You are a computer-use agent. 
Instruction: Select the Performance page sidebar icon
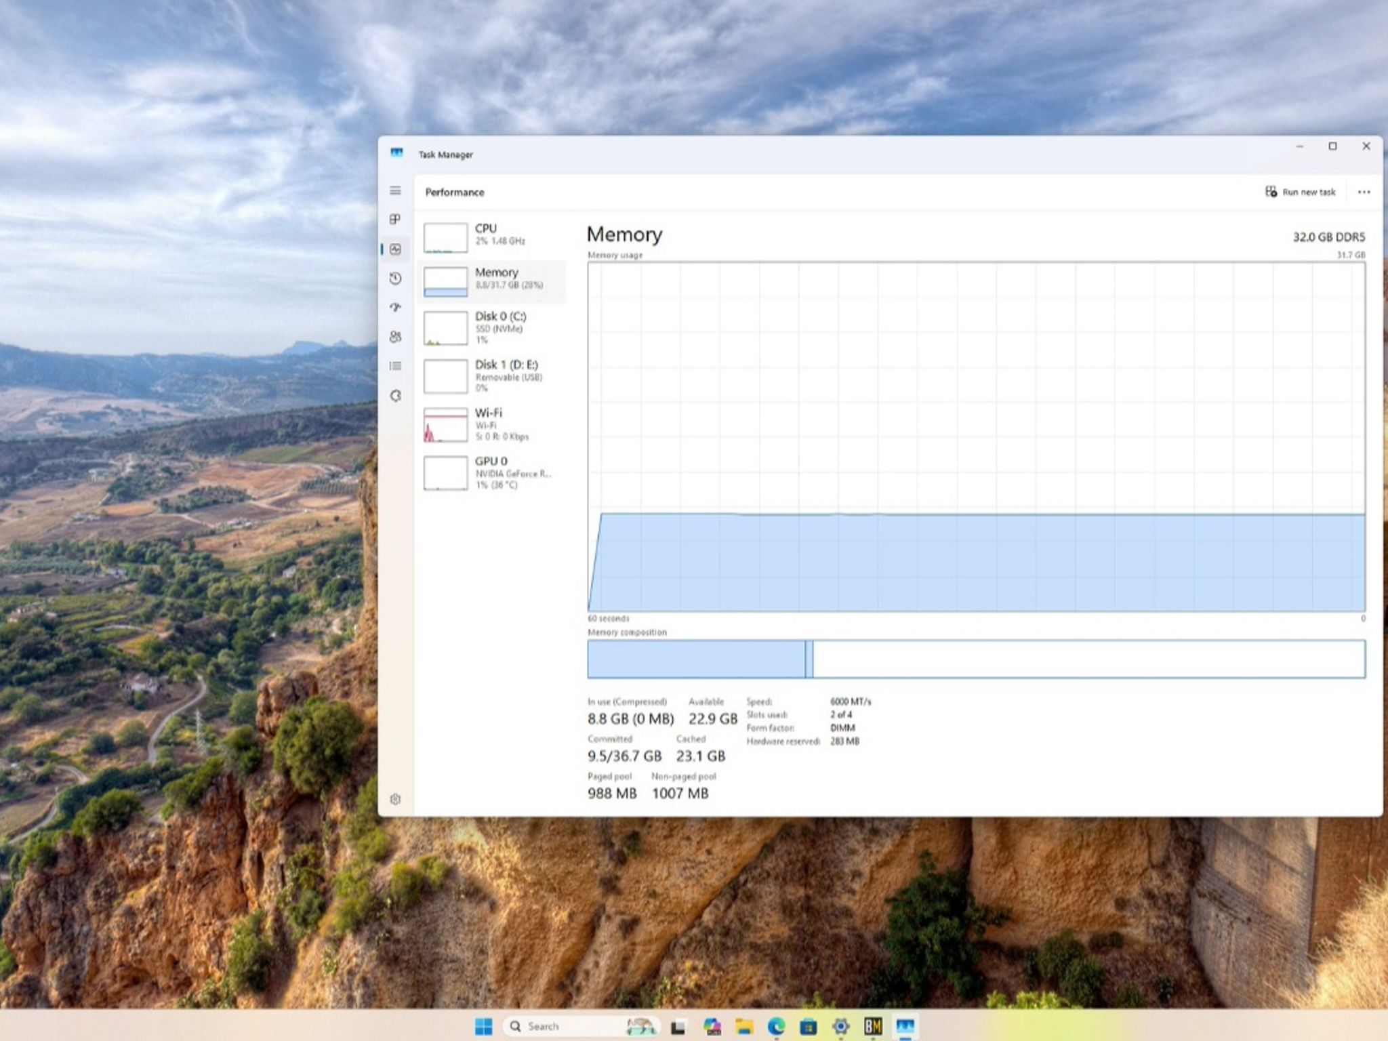pyautogui.click(x=395, y=249)
